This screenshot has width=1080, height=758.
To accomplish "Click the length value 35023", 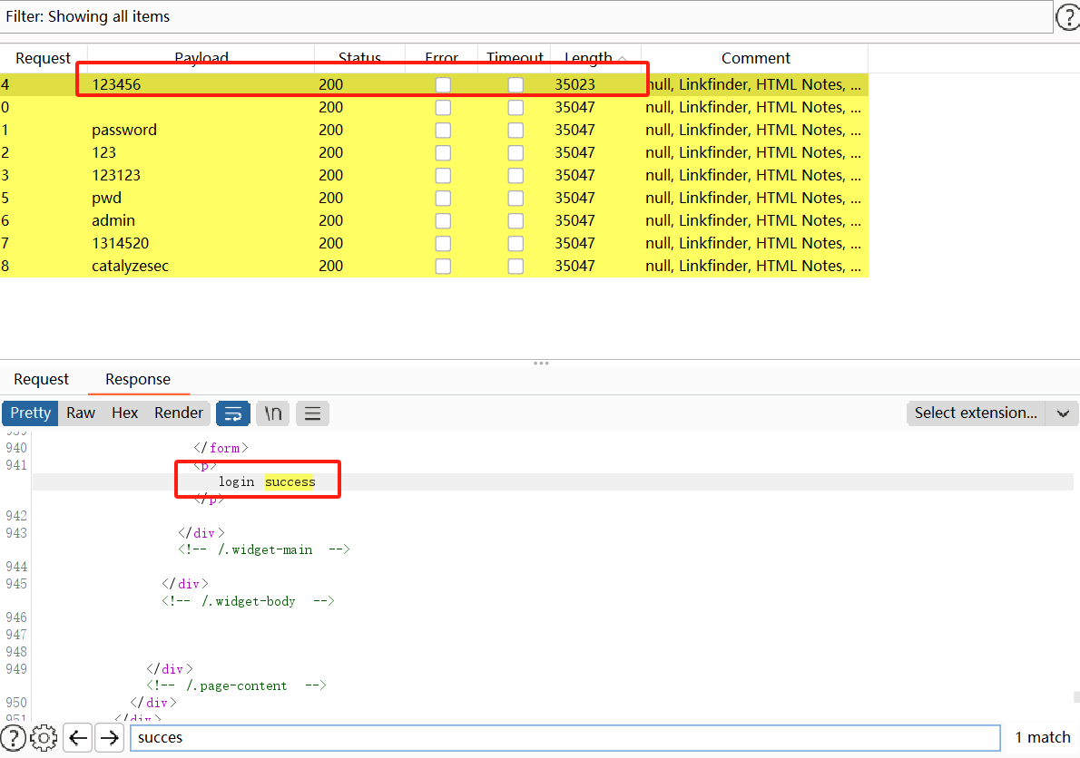I will coord(574,84).
